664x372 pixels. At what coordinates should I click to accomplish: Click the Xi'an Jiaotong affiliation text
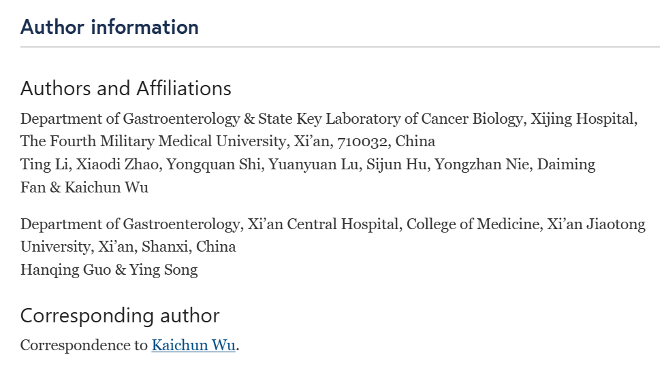point(597,224)
